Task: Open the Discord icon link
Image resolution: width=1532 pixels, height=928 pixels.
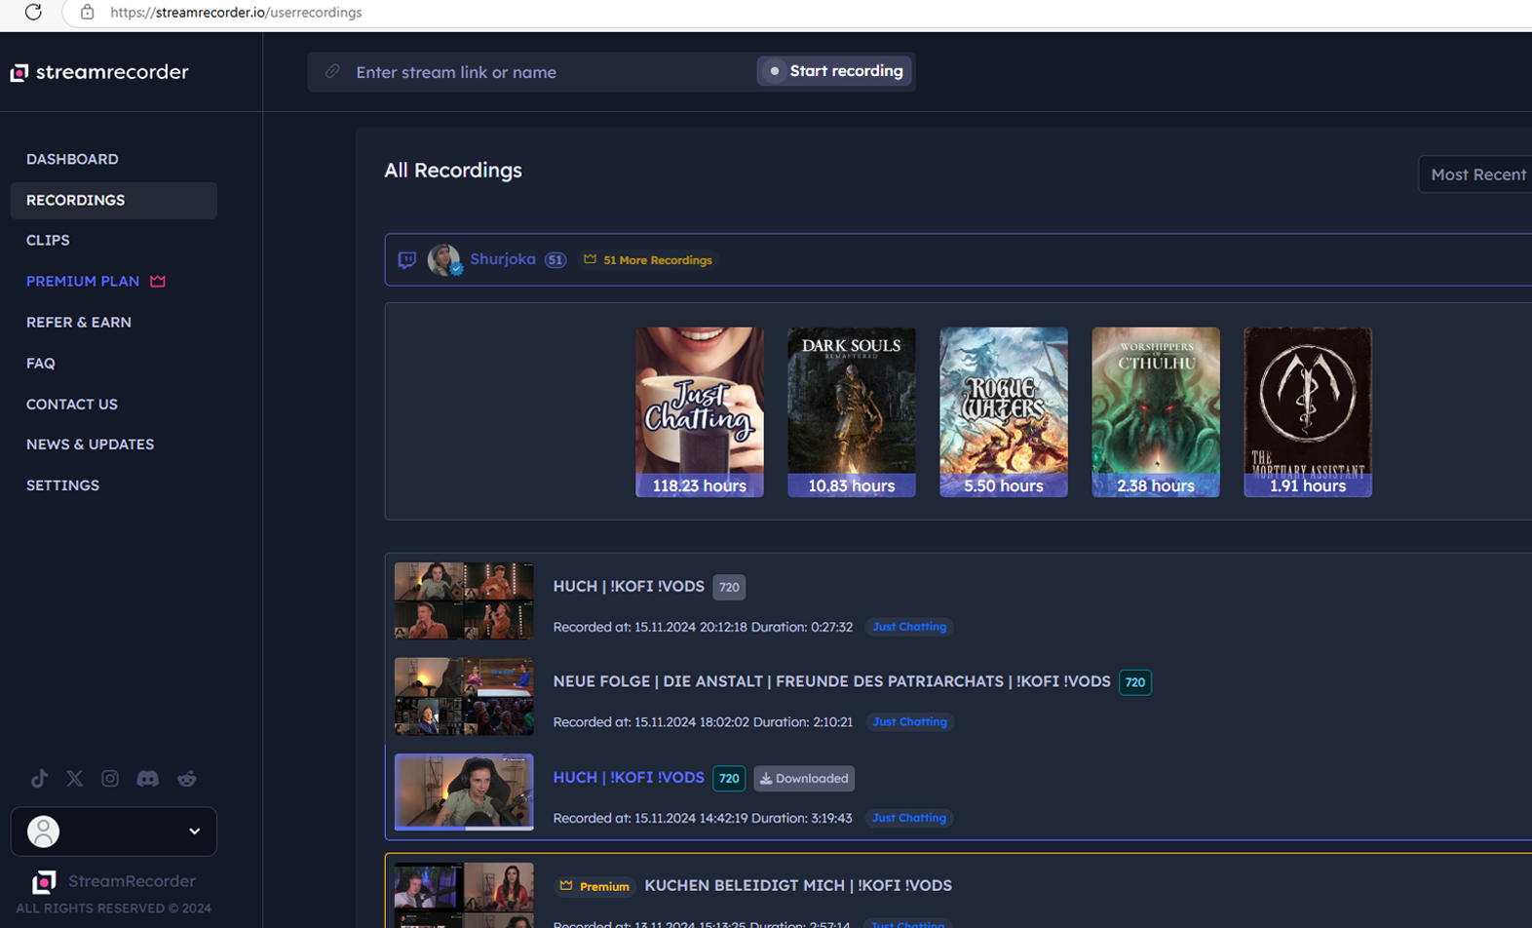Action: (147, 778)
